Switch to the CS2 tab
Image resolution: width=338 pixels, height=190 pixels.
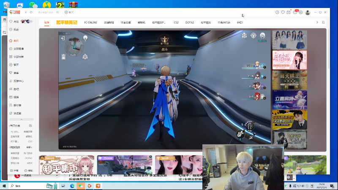click(176, 22)
